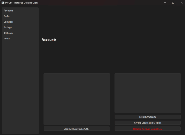
Task: Maximize the PyPub window
Action: click(x=173, y=3)
